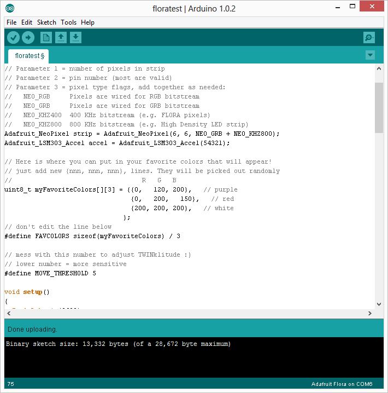The image size is (388, 393).
Task: Click the horizontal scrollbar right arrow
Action: click(x=370, y=313)
